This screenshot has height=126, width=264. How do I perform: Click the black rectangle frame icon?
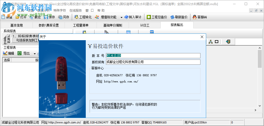(x=216, y=42)
